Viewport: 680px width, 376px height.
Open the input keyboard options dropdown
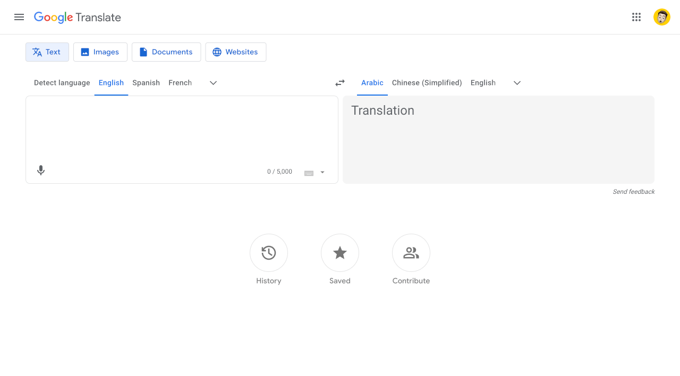(321, 172)
